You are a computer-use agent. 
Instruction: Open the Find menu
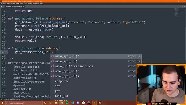(x=14, y=4)
